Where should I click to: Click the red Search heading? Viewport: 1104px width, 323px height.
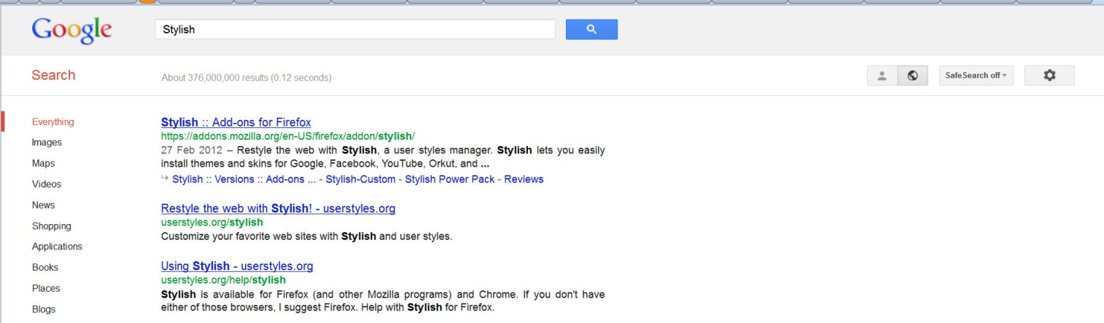[54, 76]
